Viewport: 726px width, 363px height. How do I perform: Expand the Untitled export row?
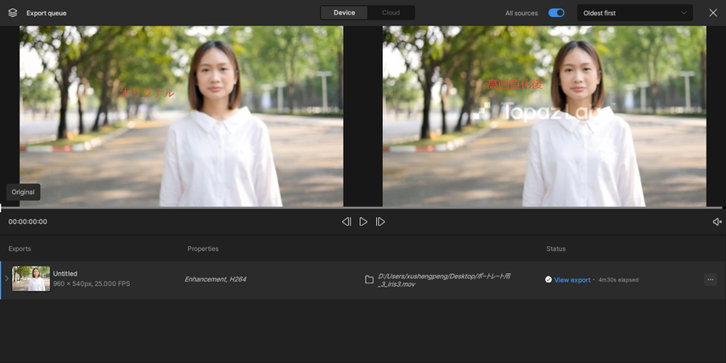tap(7, 278)
